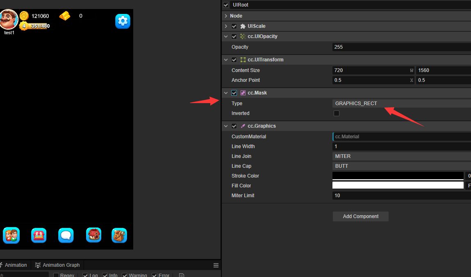Click the level 4 star badge
Viewport: 471px width, 277px height.
coord(24,26)
